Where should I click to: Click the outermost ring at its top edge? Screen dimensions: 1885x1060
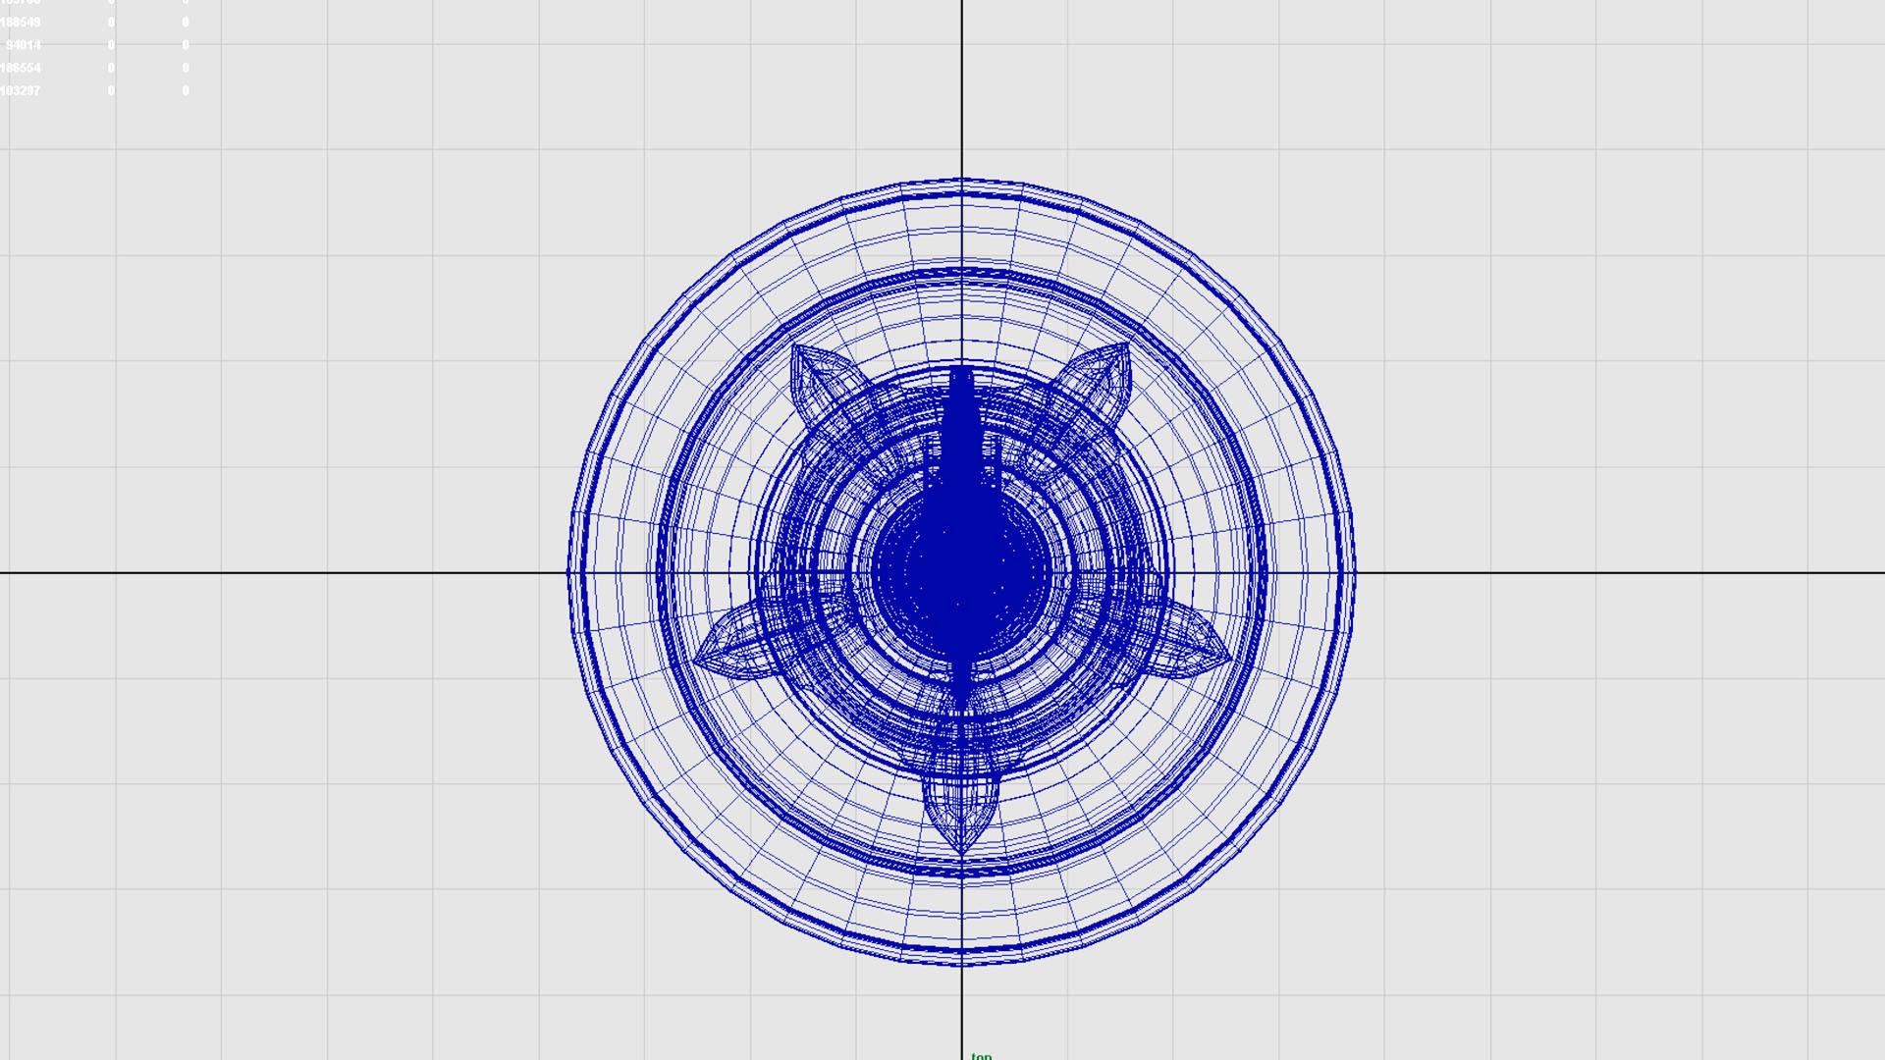[x=962, y=182]
